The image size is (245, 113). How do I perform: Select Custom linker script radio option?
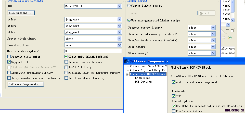pyautogui.click(x=129, y=6)
